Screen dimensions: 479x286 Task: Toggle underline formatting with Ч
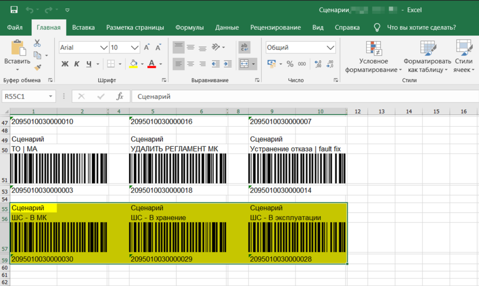click(88, 64)
